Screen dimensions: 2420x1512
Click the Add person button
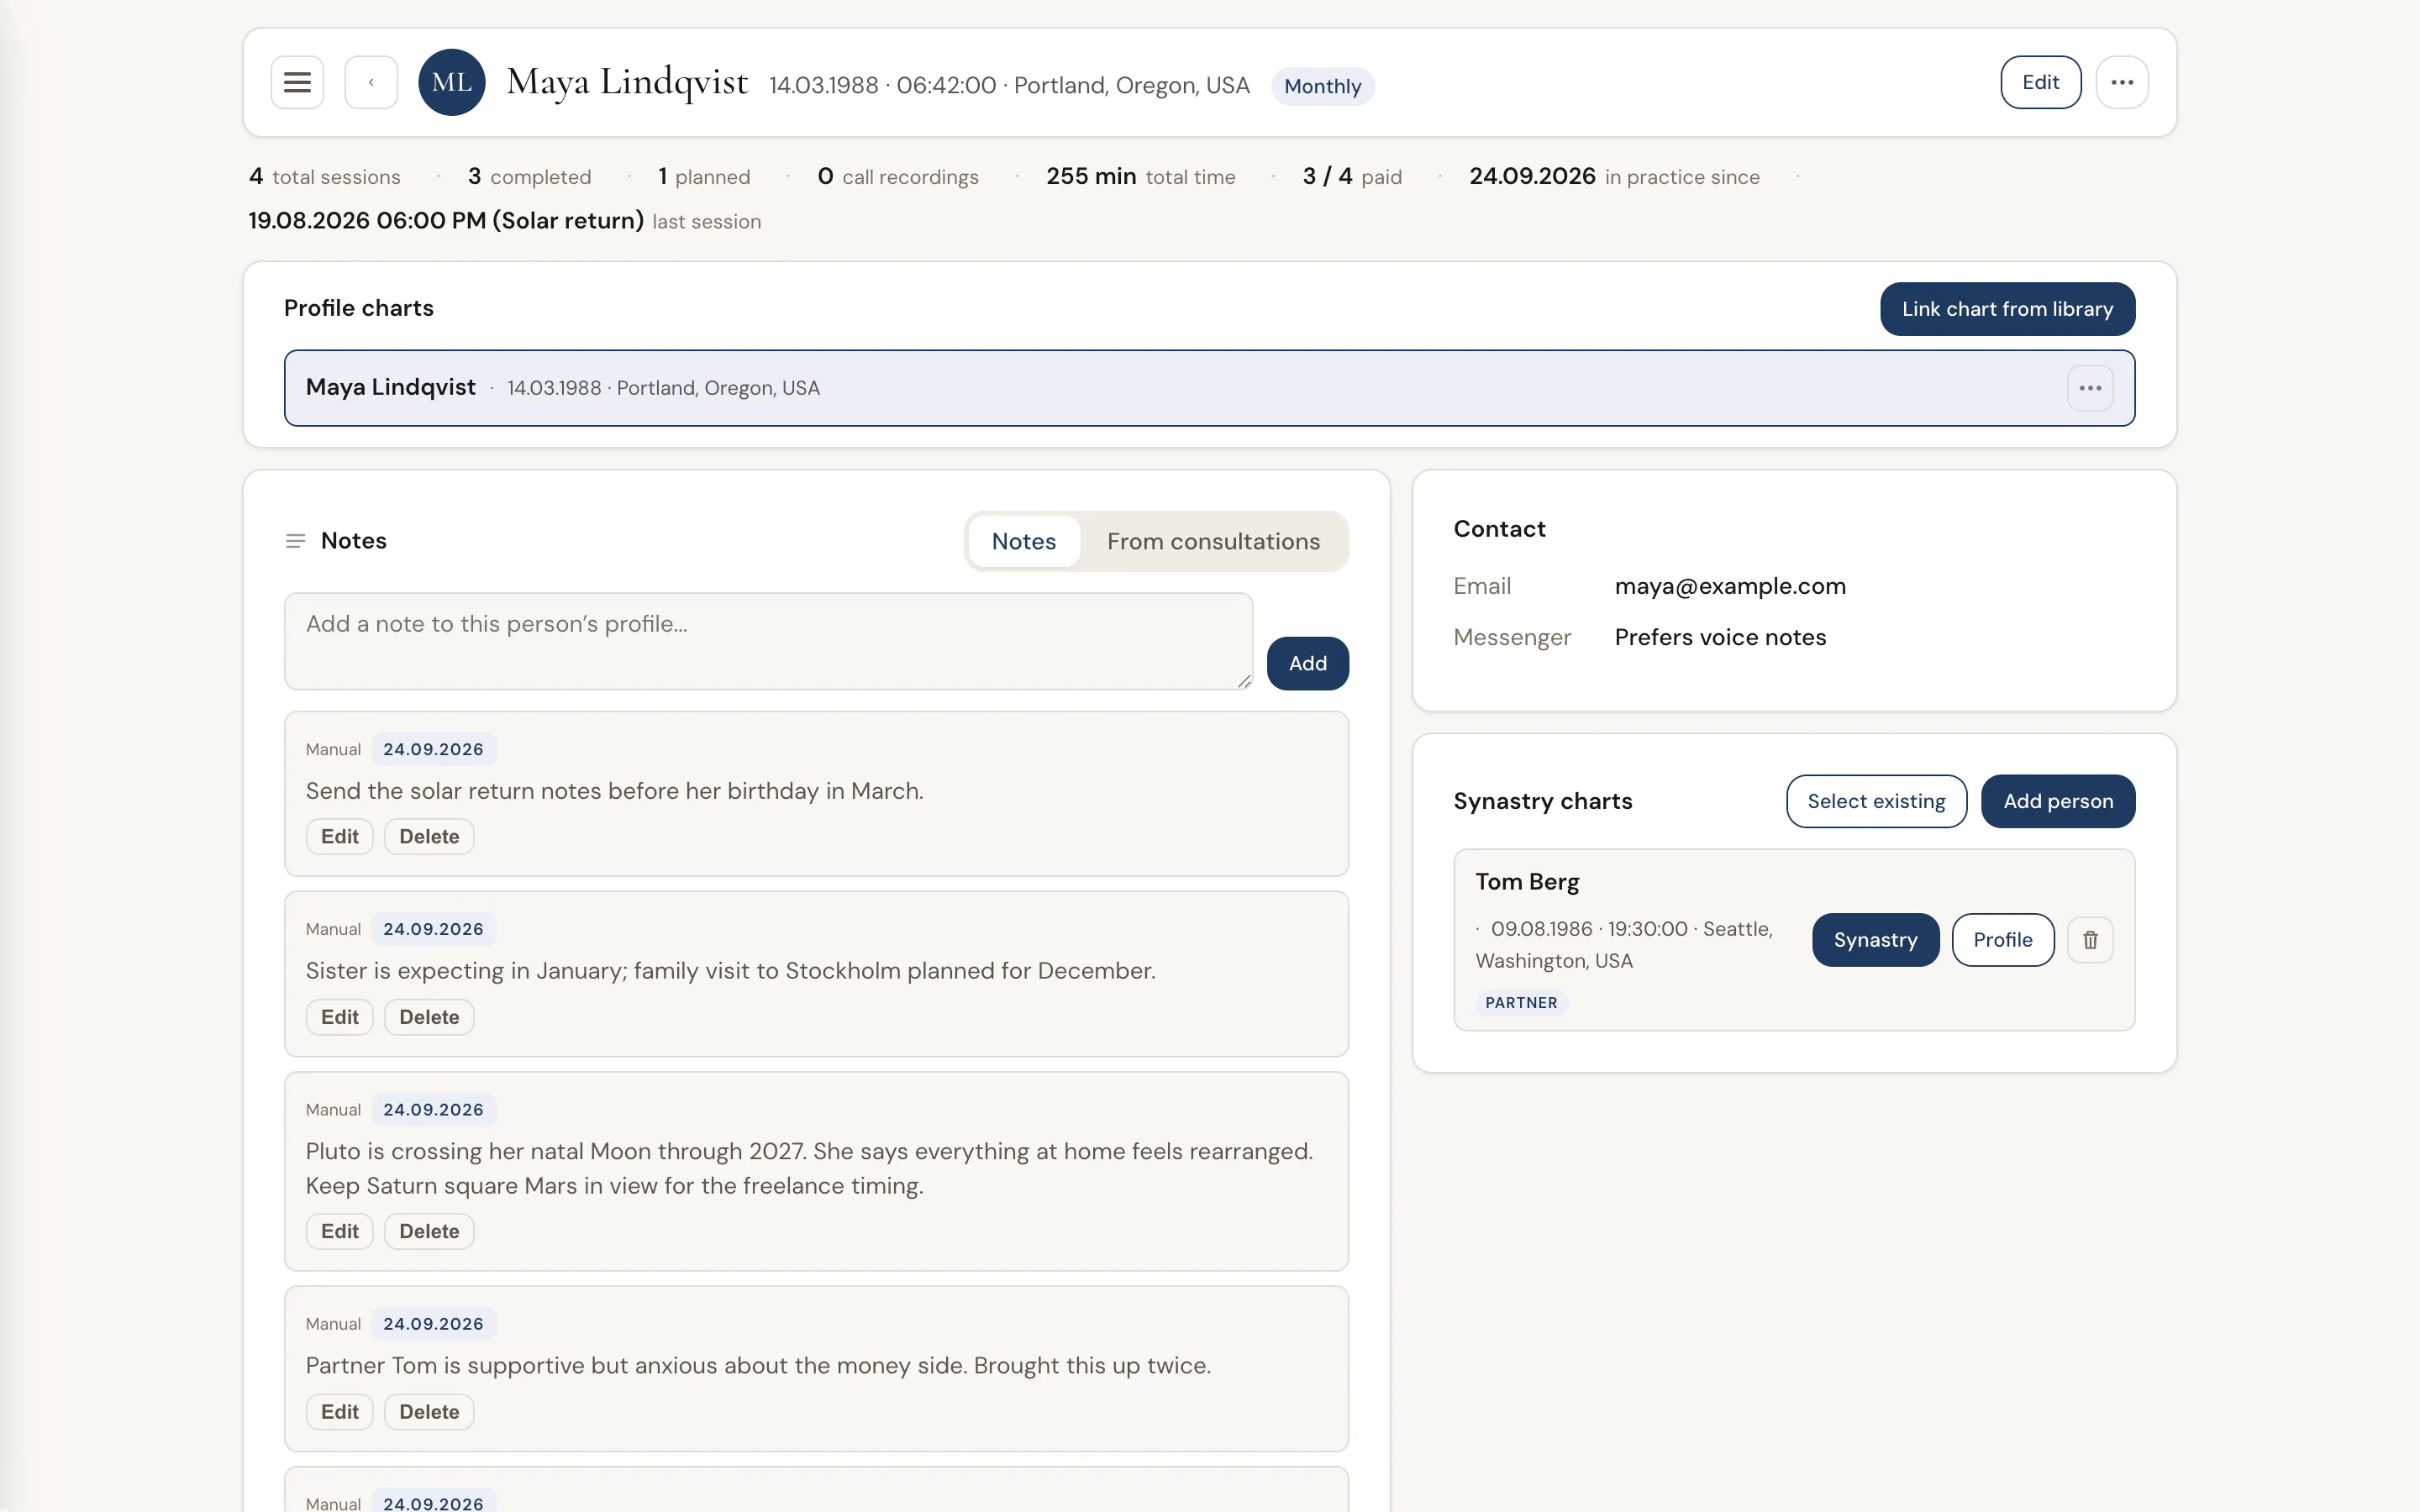click(2058, 801)
